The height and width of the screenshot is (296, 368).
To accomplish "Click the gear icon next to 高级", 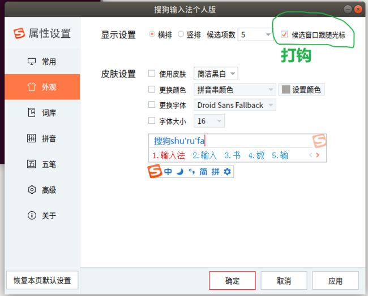I will pos(32,190).
